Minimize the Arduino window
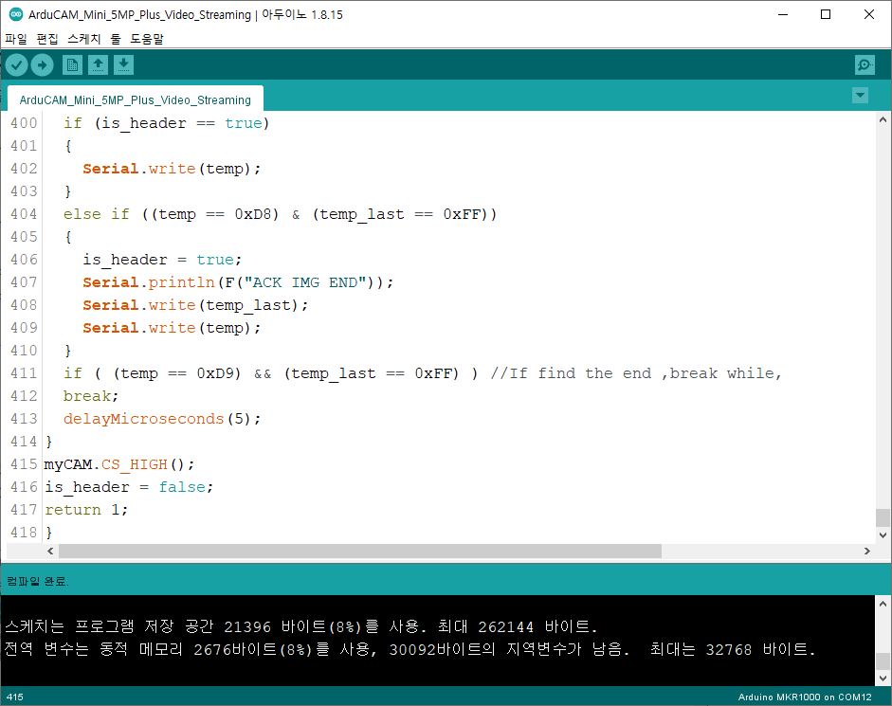The width and height of the screenshot is (892, 706). [x=783, y=14]
